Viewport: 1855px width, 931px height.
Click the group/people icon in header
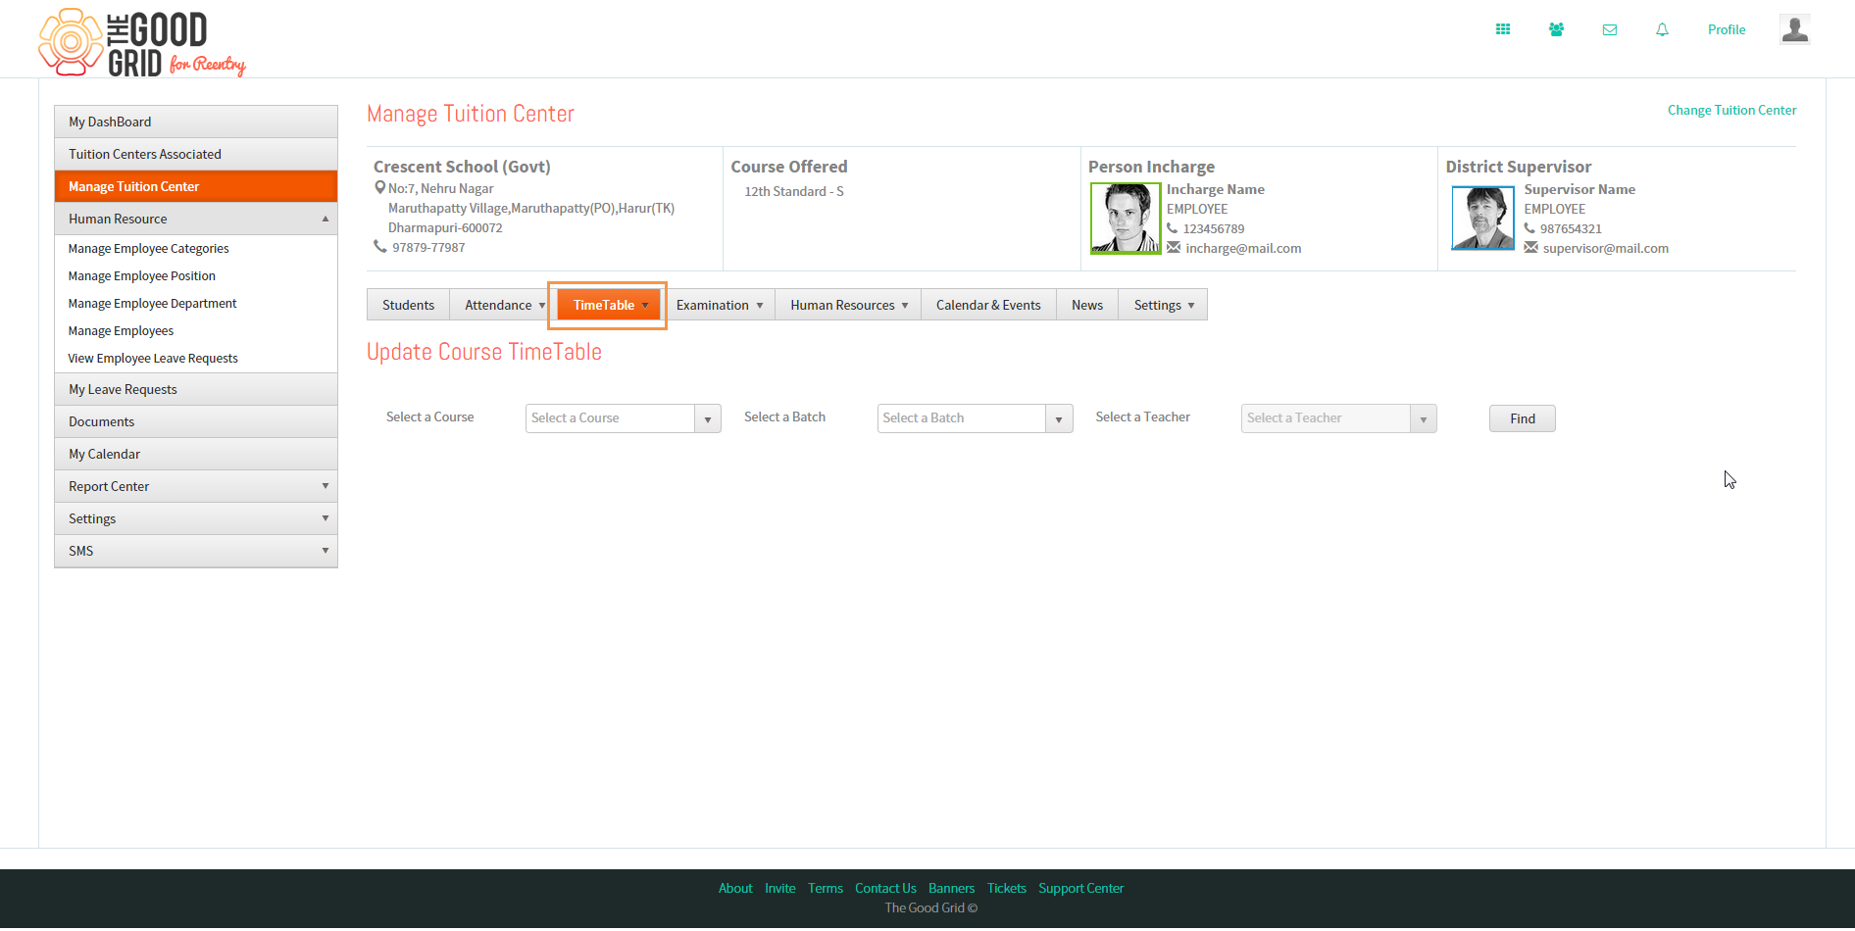tap(1556, 29)
